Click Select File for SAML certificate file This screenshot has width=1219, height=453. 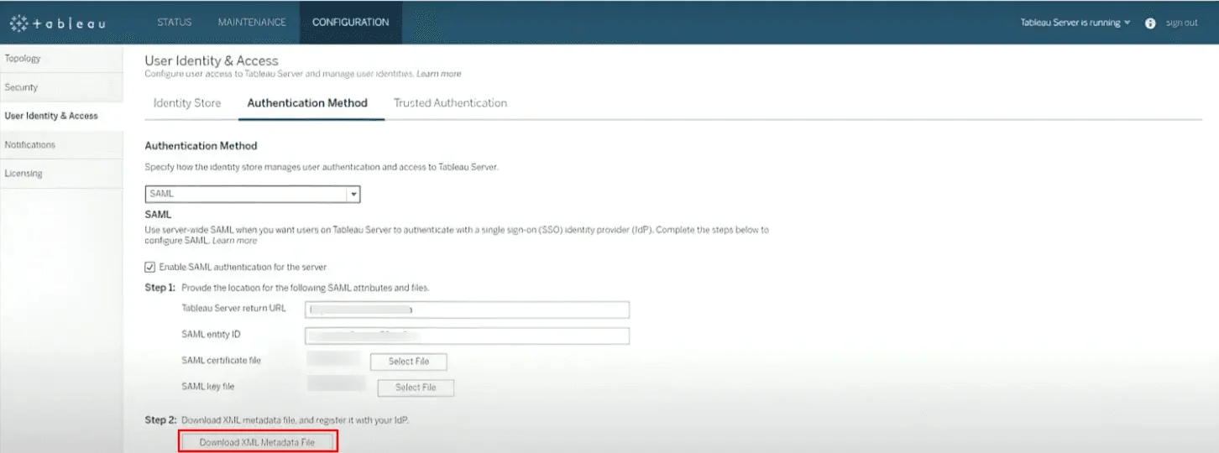(x=409, y=362)
